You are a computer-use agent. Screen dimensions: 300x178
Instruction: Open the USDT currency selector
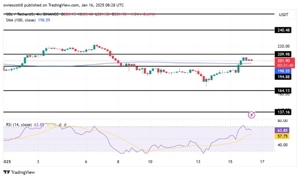click(283, 15)
